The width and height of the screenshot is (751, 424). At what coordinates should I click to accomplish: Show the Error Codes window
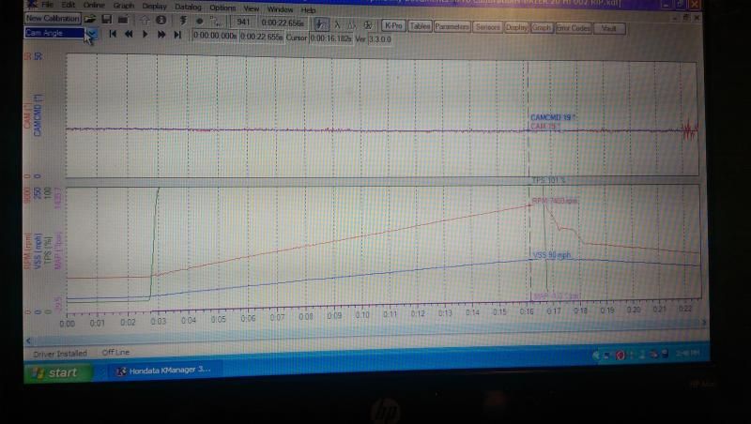(x=572, y=28)
